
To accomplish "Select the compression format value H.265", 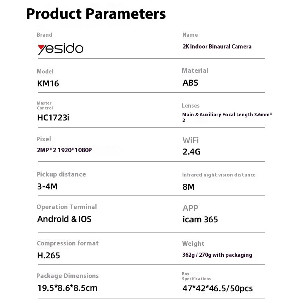I will coord(48,255).
